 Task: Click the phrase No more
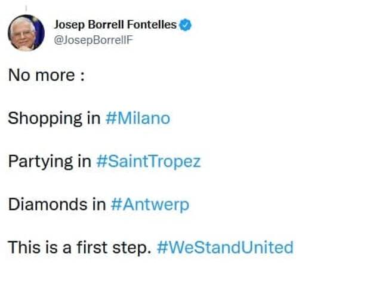point(42,75)
